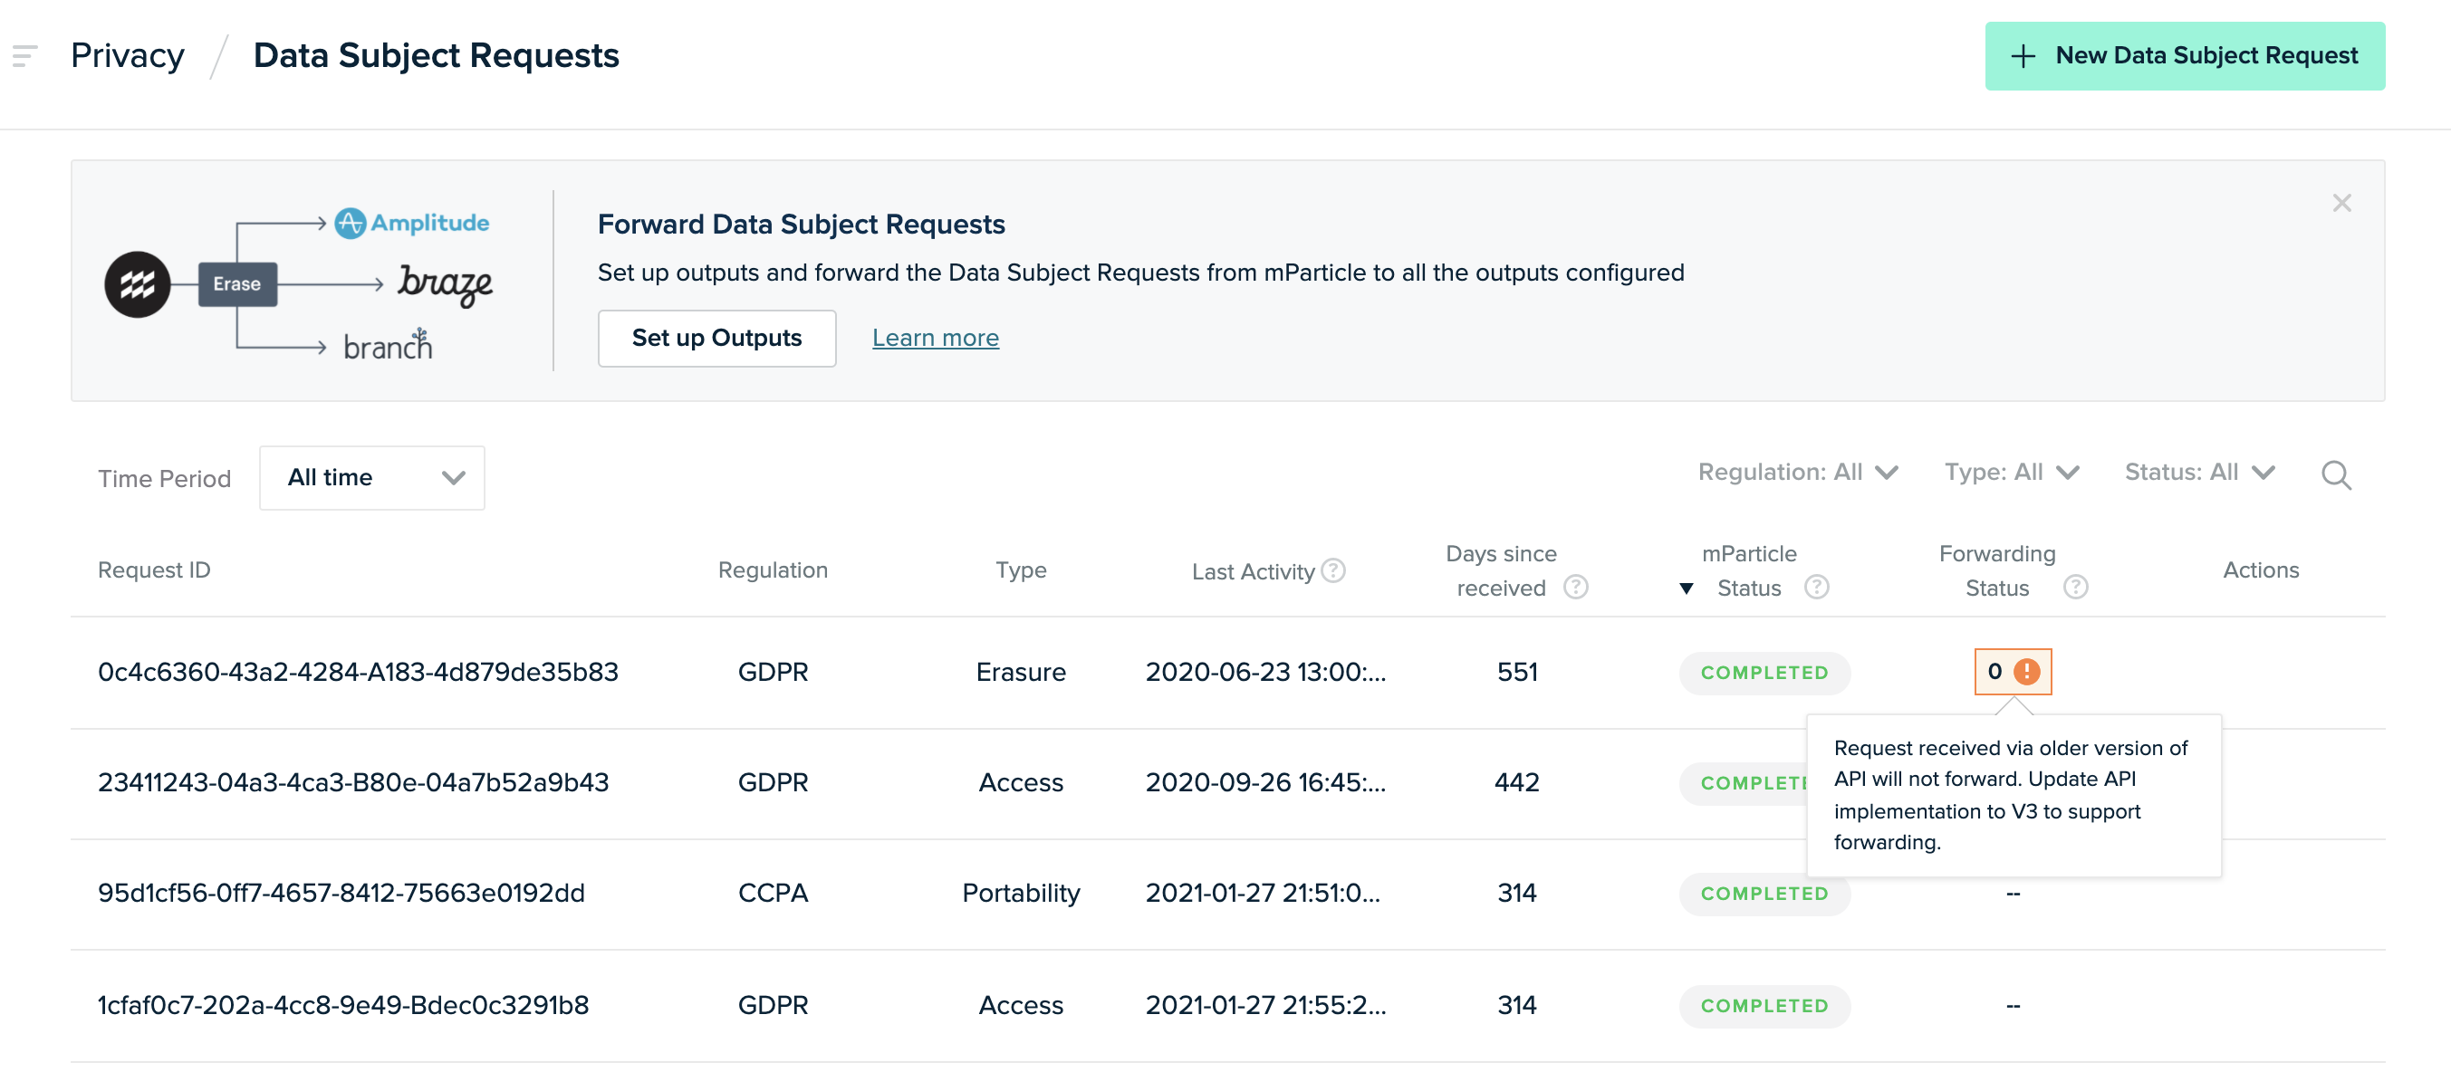The image size is (2451, 1072).
Task: Sort by Request ID column header
Action: (154, 569)
